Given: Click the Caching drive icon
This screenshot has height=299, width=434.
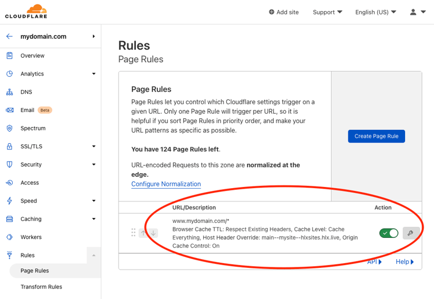Looking at the screenshot, I should 9,219.
